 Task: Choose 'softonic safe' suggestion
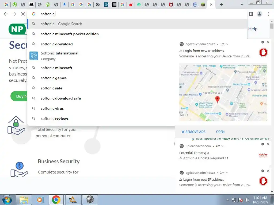coord(101,88)
